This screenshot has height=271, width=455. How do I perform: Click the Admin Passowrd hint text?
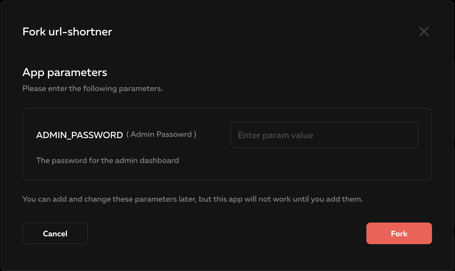tap(162, 134)
